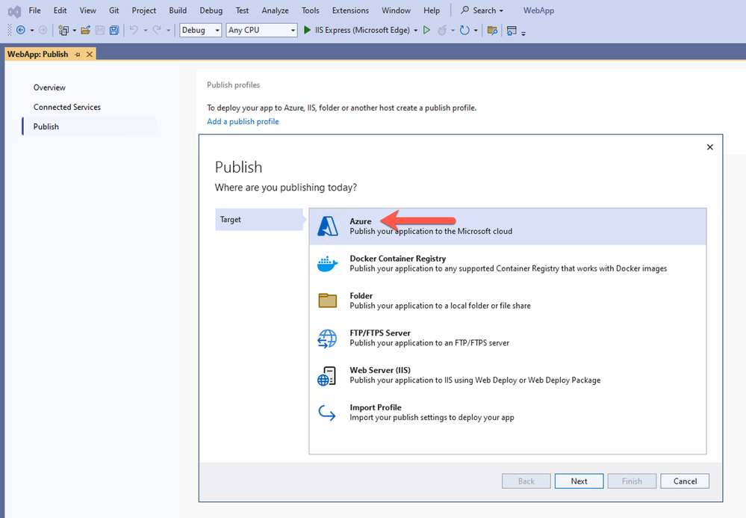Expand the New Project dropdown arrow

pos(75,31)
